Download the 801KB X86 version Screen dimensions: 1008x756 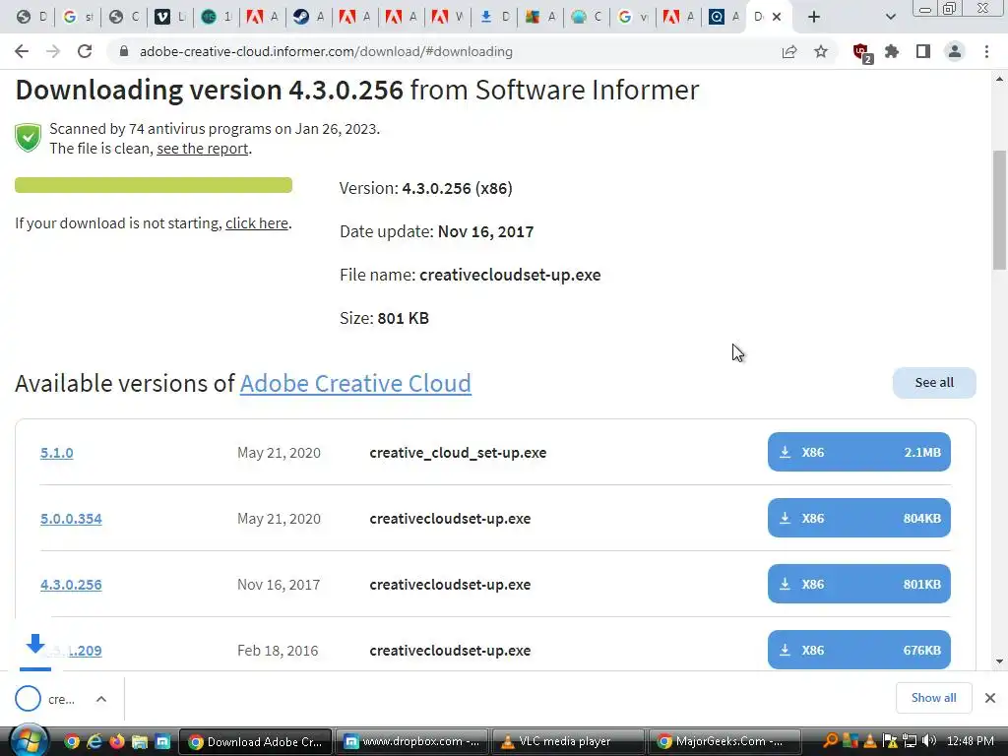click(x=858, y=584)
